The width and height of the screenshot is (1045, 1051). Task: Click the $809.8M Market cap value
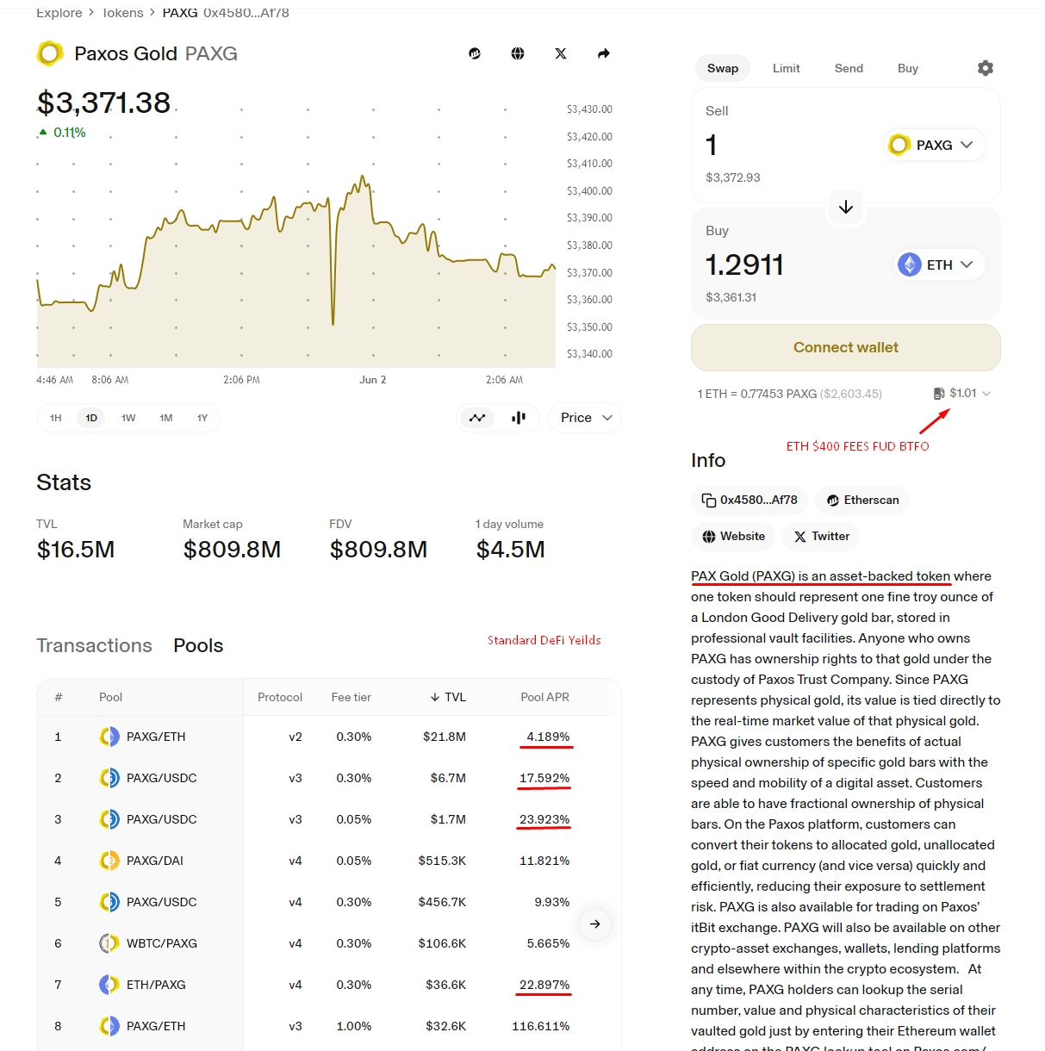(x=232, y=550)
